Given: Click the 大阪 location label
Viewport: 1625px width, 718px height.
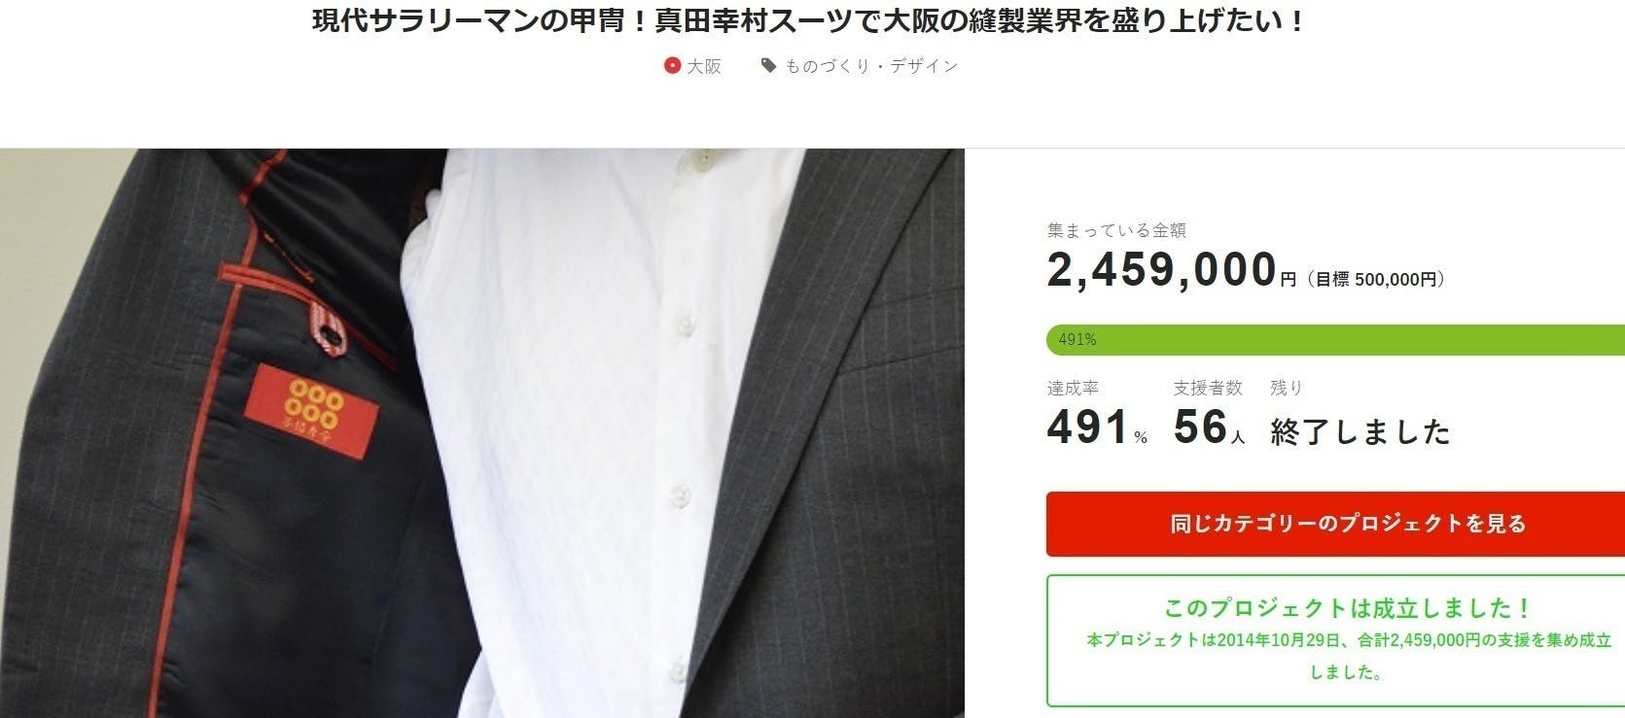Looking at the screenshot, I should click(x=702, y=66).
